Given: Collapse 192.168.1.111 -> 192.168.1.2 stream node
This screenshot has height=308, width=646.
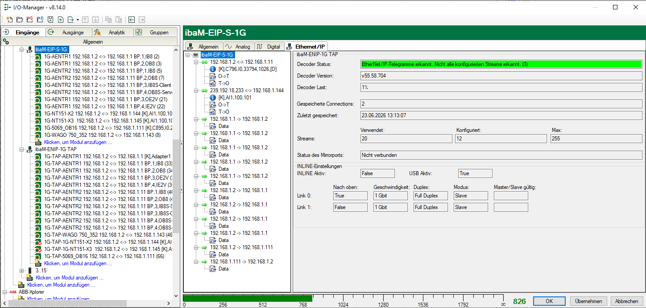Looking at the screenshot, I should click(x=196, y=262).
